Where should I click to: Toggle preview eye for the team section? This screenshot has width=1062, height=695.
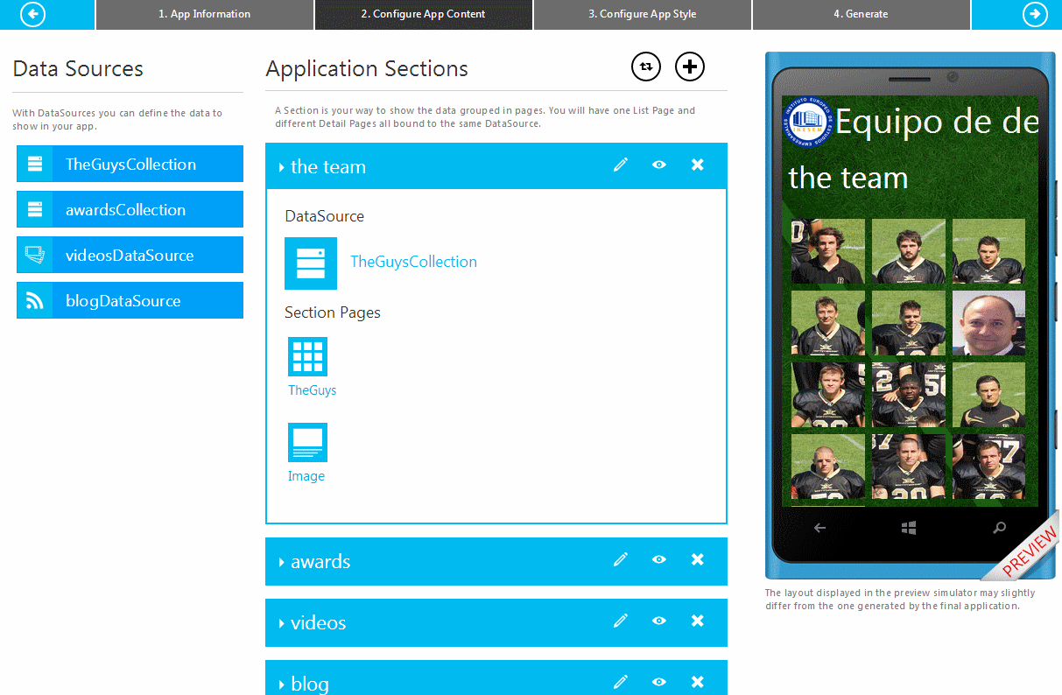click(659, 165)
